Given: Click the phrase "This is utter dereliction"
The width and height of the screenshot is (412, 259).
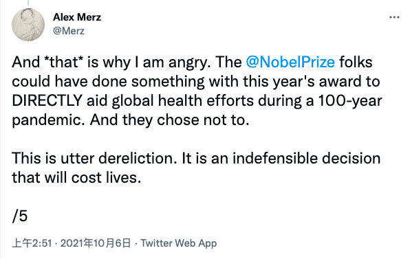Looking at the screenshot, I should [94, 159].
